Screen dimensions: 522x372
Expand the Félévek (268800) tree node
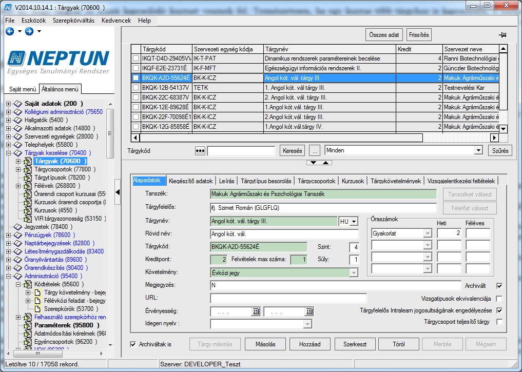coord(18,186)
